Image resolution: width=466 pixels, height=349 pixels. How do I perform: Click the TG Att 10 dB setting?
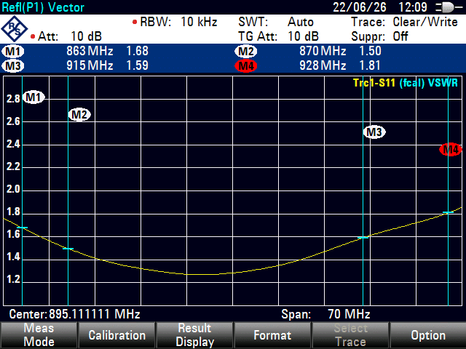[278, 36]
